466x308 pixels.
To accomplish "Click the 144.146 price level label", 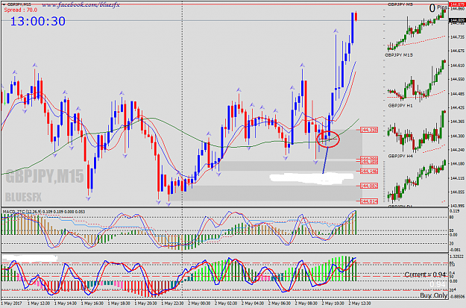I will pos(369,172).
